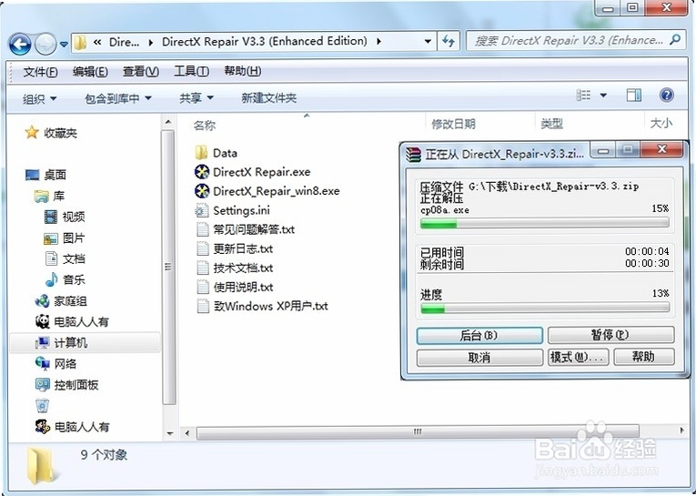Viewport: 696px width, 496px height.
Task: Click the folder icon in address bar
Action: [80, 42]
